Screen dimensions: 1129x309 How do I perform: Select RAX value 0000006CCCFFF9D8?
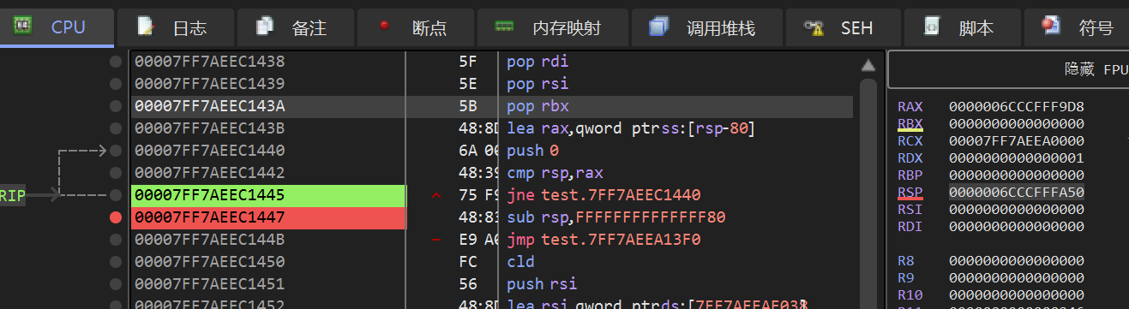click(x=1017, y=107)
